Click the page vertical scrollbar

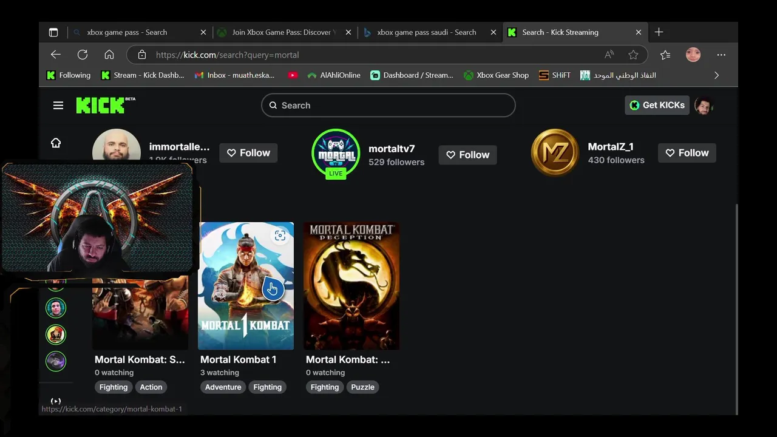point(736,310)
